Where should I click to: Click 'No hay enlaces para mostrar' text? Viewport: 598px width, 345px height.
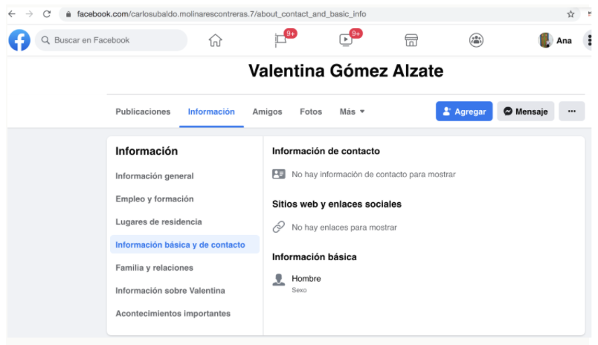coord(344,228)
